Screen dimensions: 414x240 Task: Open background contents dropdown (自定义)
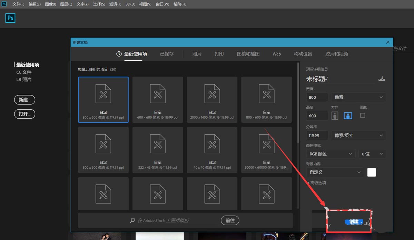tap(335, 172)
